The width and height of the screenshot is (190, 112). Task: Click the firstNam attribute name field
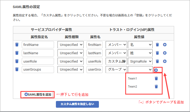[x=95, y=45]
